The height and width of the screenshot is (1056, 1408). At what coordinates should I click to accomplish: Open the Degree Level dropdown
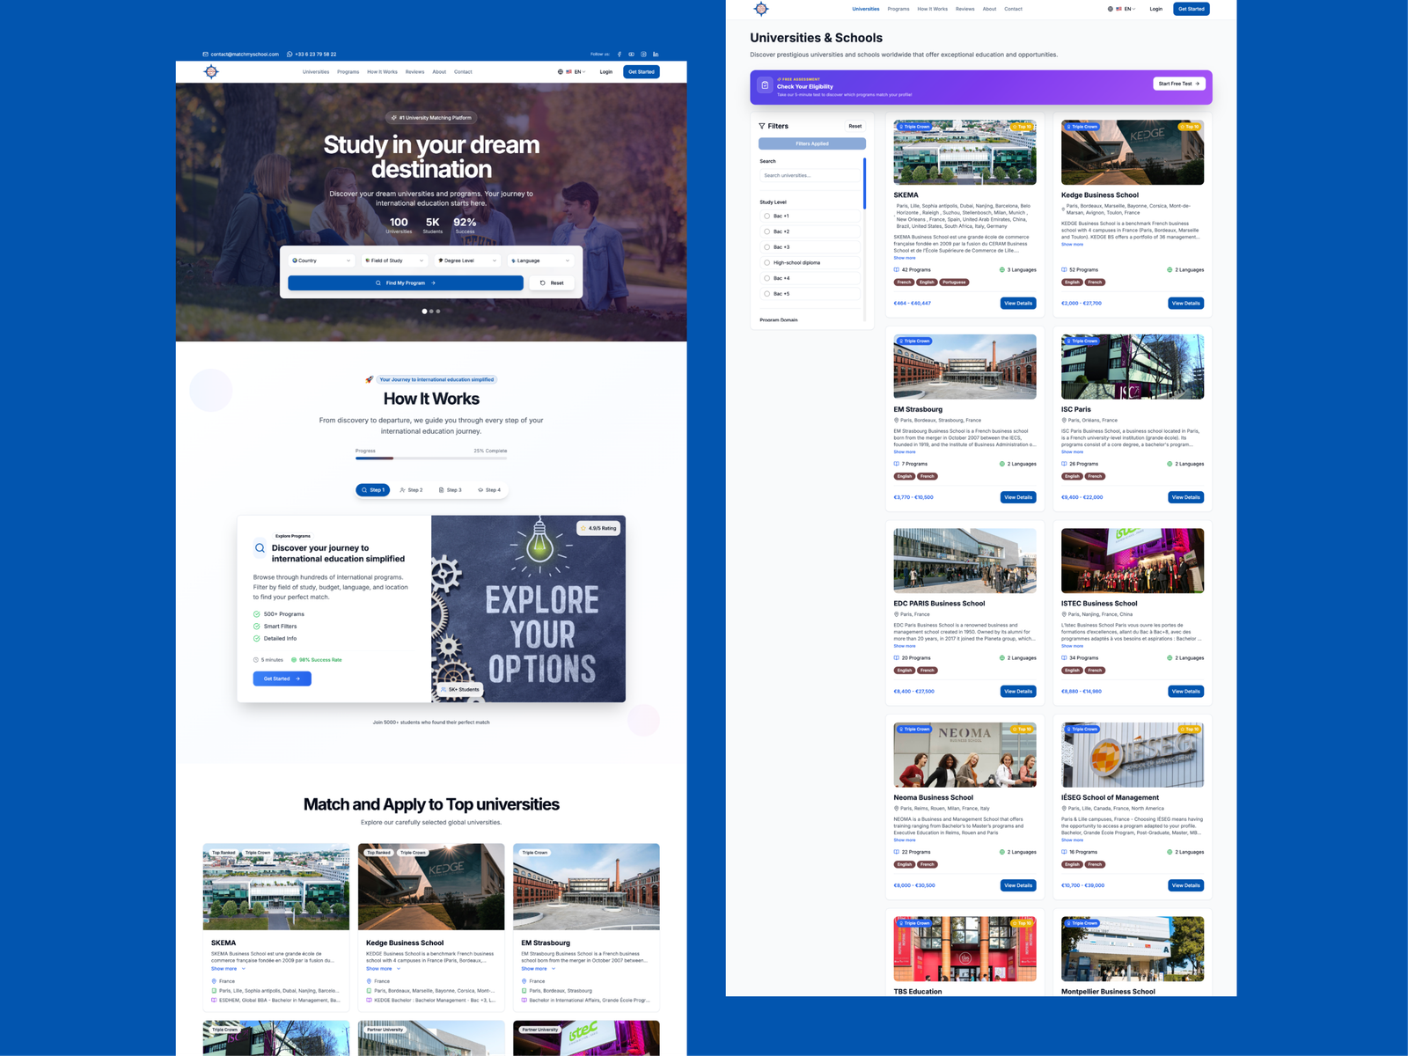[467, 260]
